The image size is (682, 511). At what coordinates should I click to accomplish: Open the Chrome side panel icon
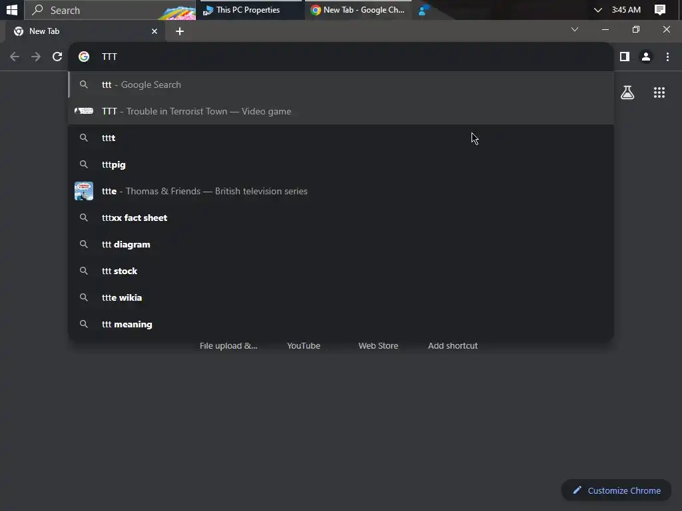[625, 57]
